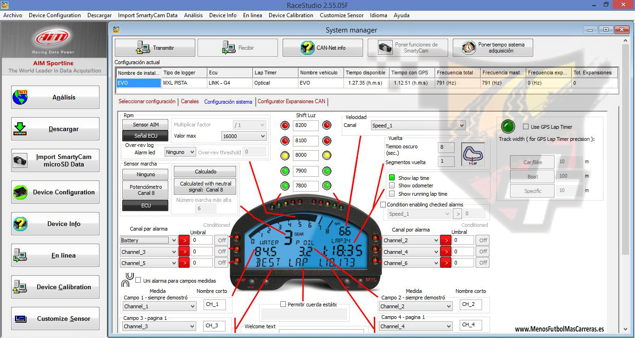Open the Velocidad Canal Speed_1 dropdown
635x338 pixels.
click(x=418, y=126)
